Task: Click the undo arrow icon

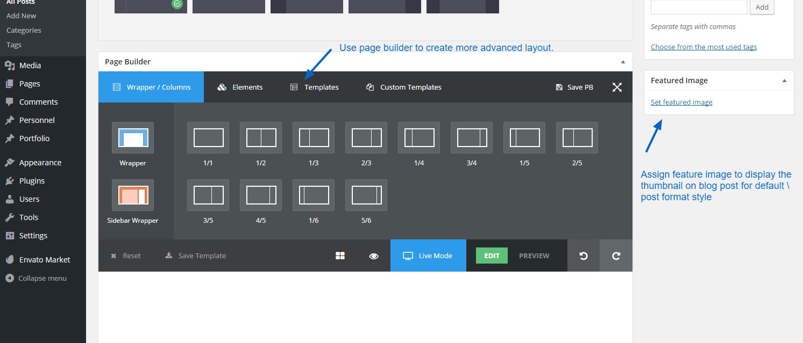Action: (x=584, y=256)
